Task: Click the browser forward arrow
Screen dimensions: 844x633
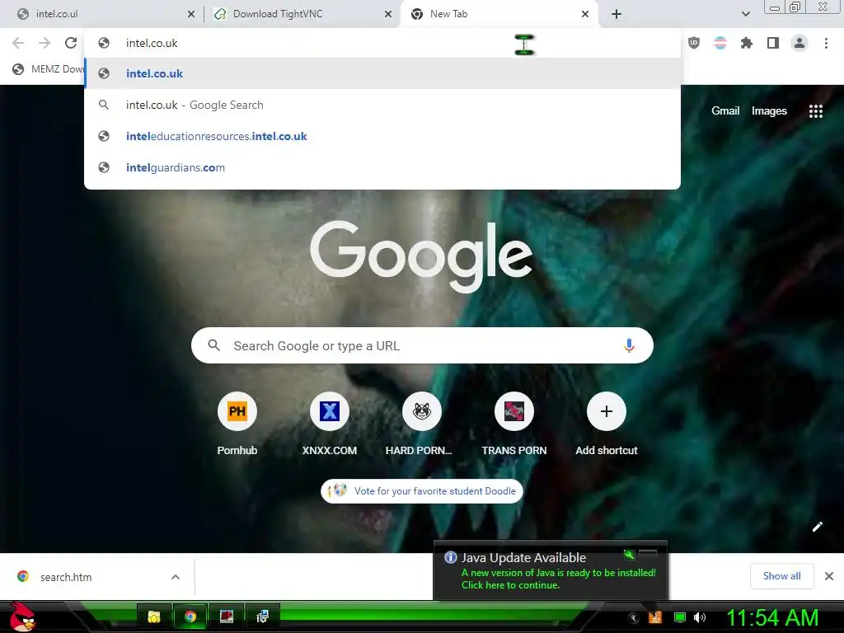Action: click(x=45, y=43)
